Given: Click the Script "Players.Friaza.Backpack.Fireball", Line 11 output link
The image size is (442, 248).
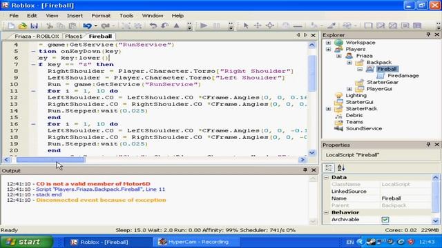Looking at the screenshot, I should [x=100, y=189].
